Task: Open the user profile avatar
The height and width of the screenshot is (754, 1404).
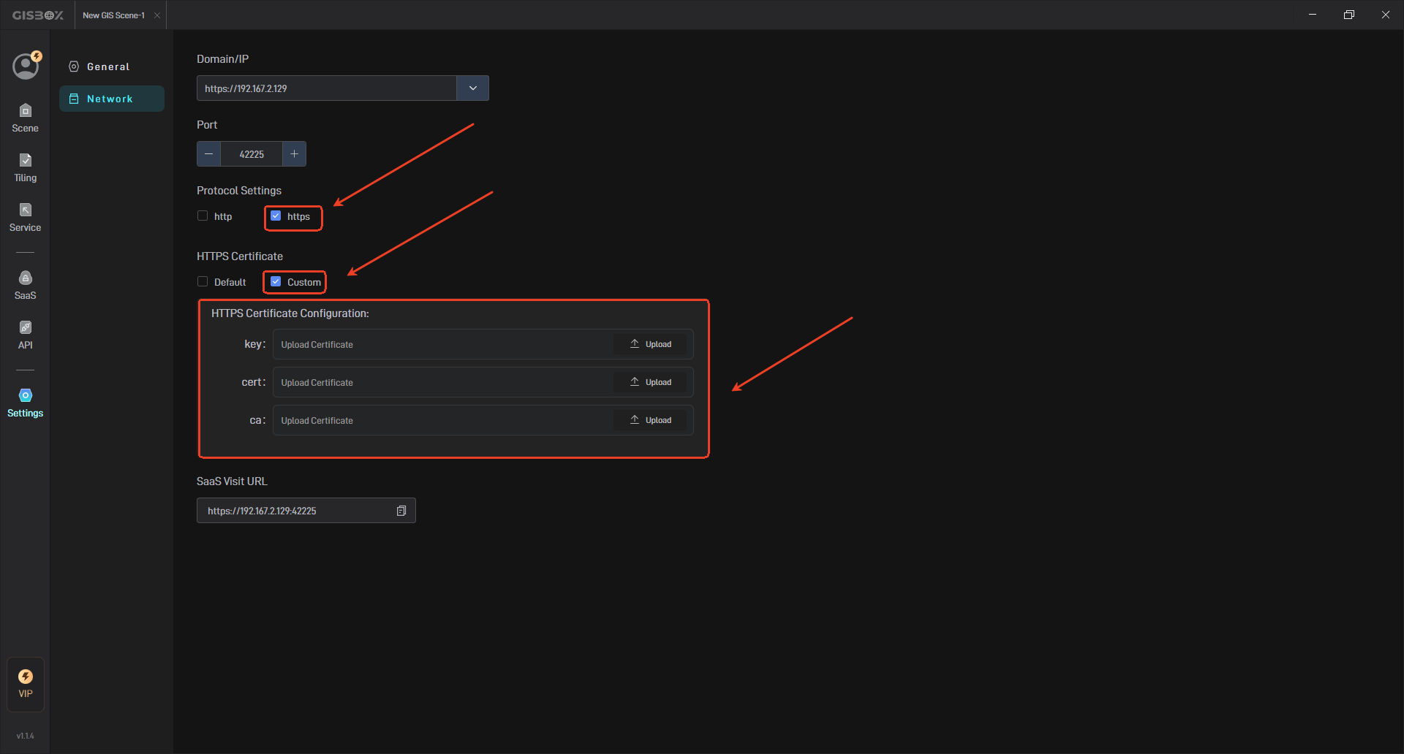Action: point(26,66)
